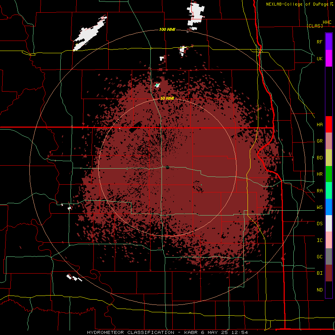Image resolution: width=335 pixels, height=335 pixels.
Task: Select the dark red BI legend swatch
Action: [329, 273]
